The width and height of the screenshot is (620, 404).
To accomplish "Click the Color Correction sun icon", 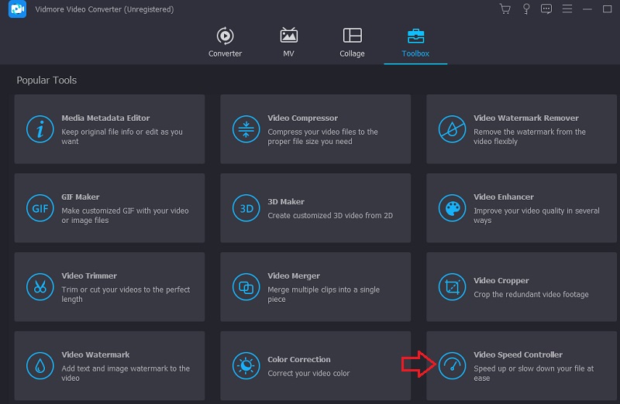I will pyautogui.click(x=246, y=366).
